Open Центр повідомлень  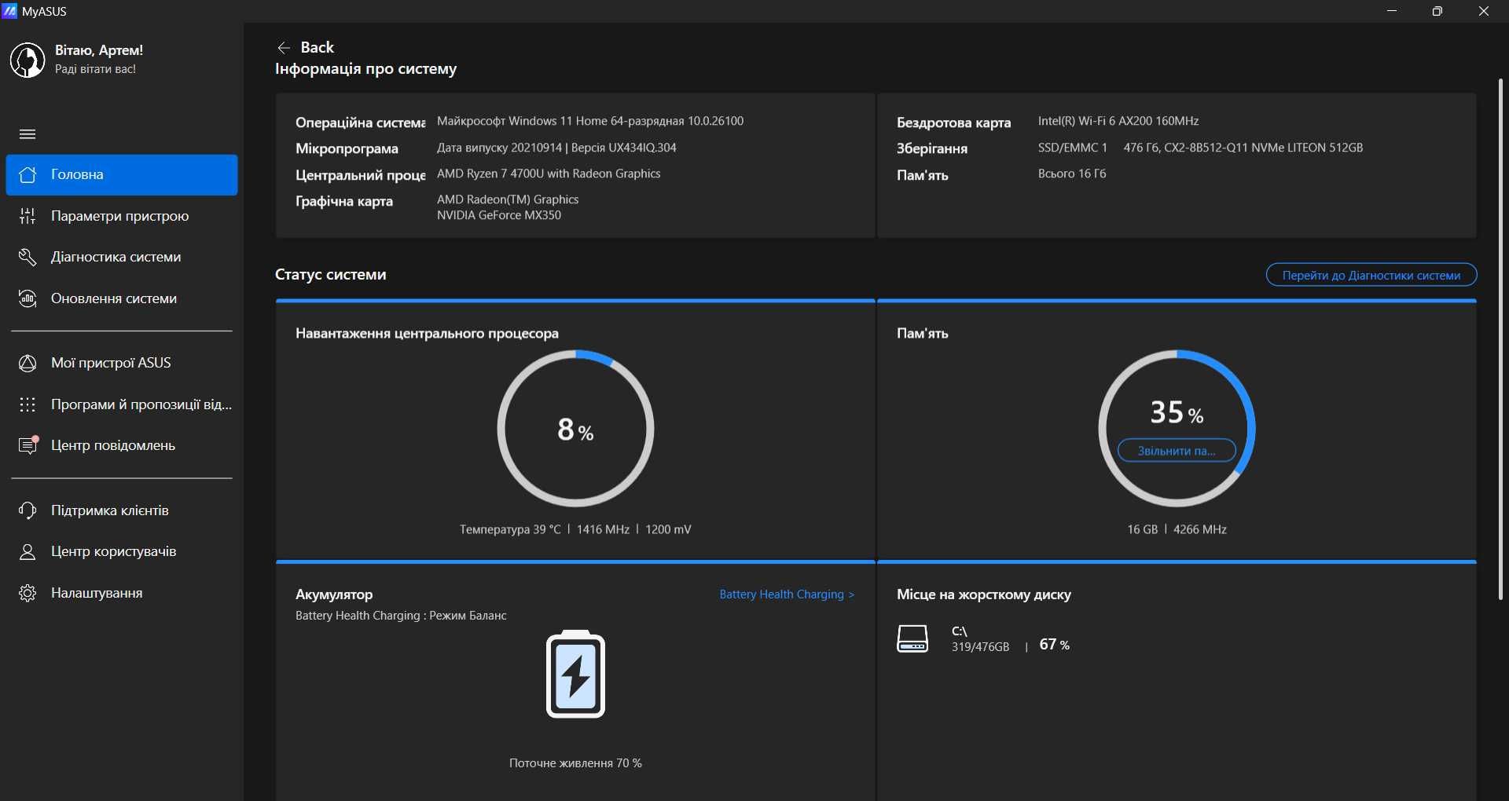pyautogui.click(x=122, y=445)
